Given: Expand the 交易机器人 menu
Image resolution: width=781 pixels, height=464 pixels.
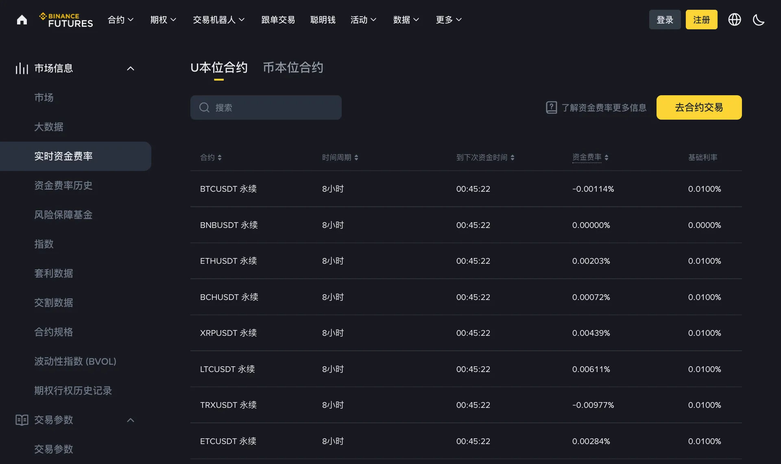Looking at the screenshot, I should (x=219, y=20).
